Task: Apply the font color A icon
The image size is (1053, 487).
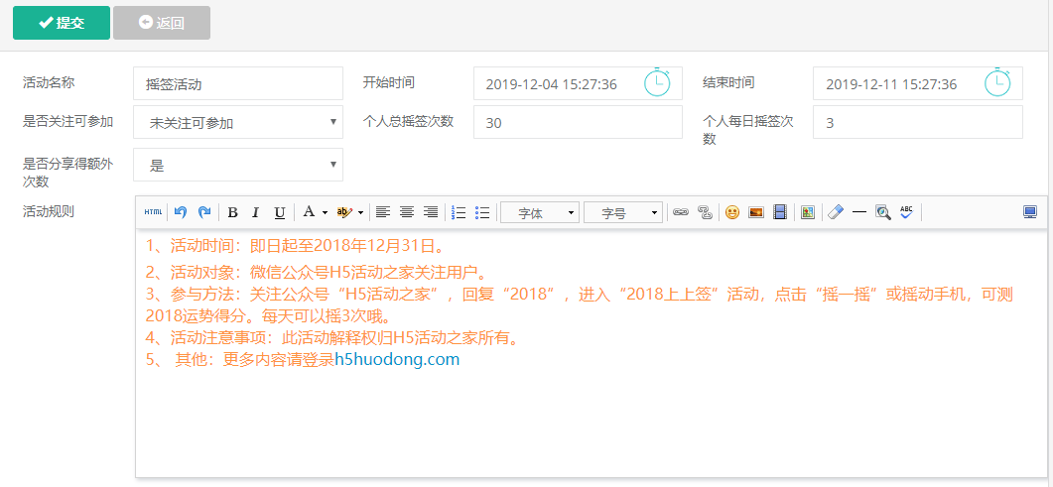Action: 309,212
